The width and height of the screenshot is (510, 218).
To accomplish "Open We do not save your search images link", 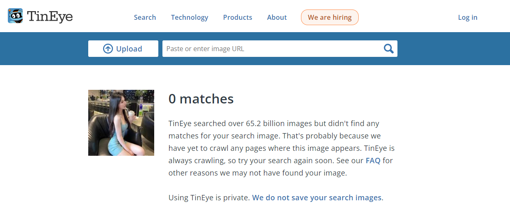I will [x=317, y=197].
